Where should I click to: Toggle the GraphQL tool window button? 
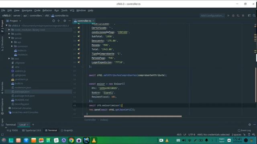67,130
